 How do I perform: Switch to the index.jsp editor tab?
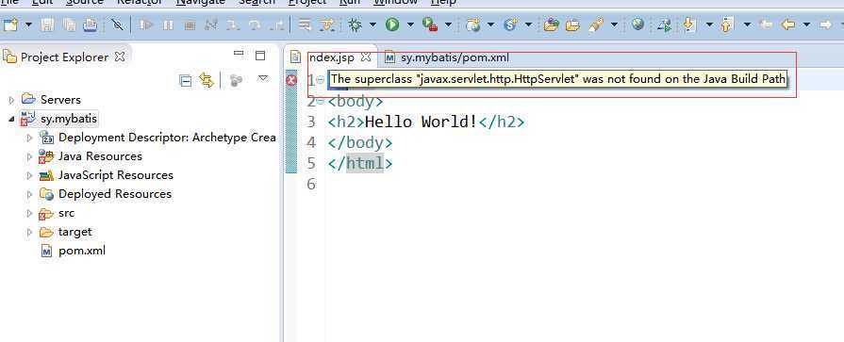coord(331,57)
